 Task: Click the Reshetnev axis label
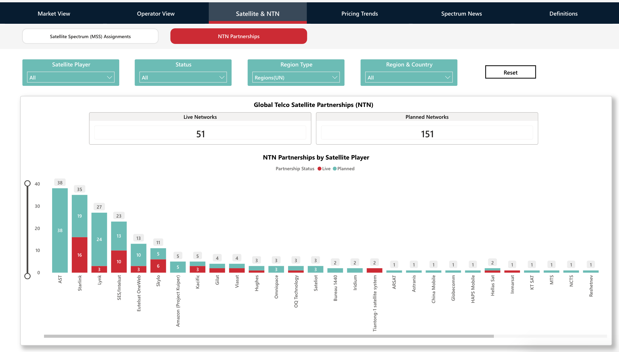[x=591, y=286]
